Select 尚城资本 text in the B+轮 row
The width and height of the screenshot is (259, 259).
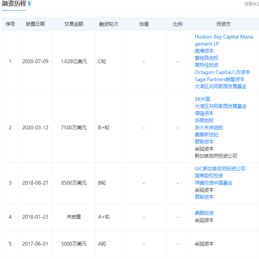204,149
